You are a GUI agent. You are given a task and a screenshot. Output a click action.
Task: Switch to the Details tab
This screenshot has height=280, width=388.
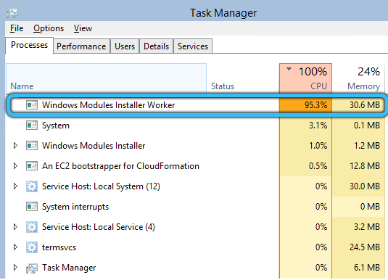[x=157, y=46]
